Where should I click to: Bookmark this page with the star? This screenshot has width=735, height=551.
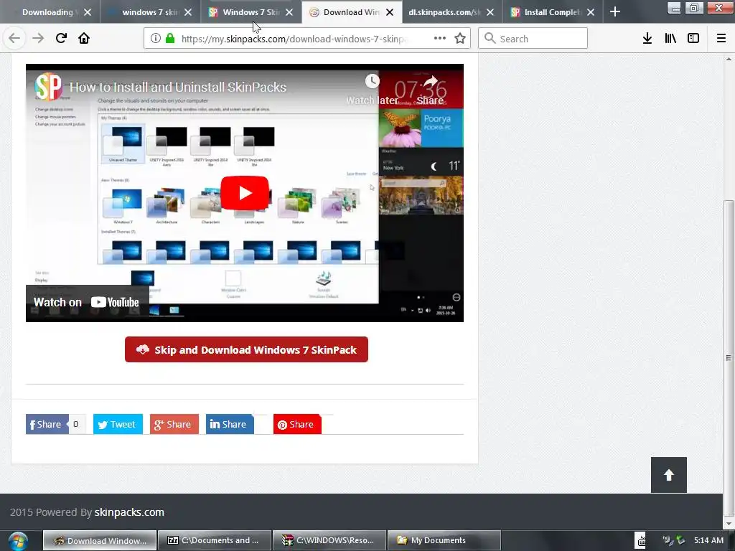460,39
